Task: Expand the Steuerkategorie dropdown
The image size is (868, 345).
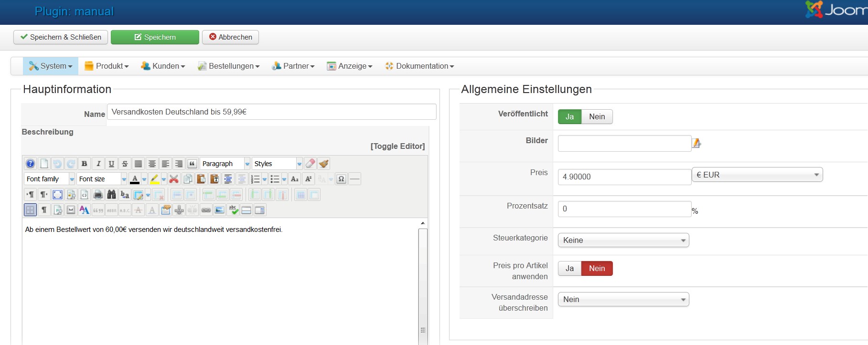Action: [623, 240]
